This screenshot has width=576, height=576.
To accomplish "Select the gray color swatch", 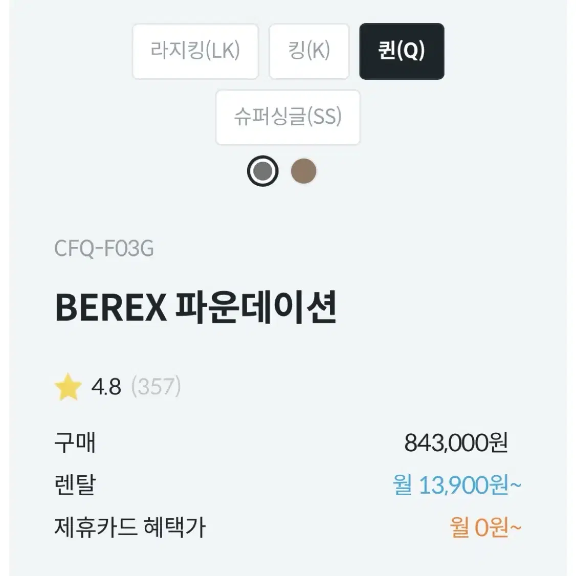I will coord(262,171).
